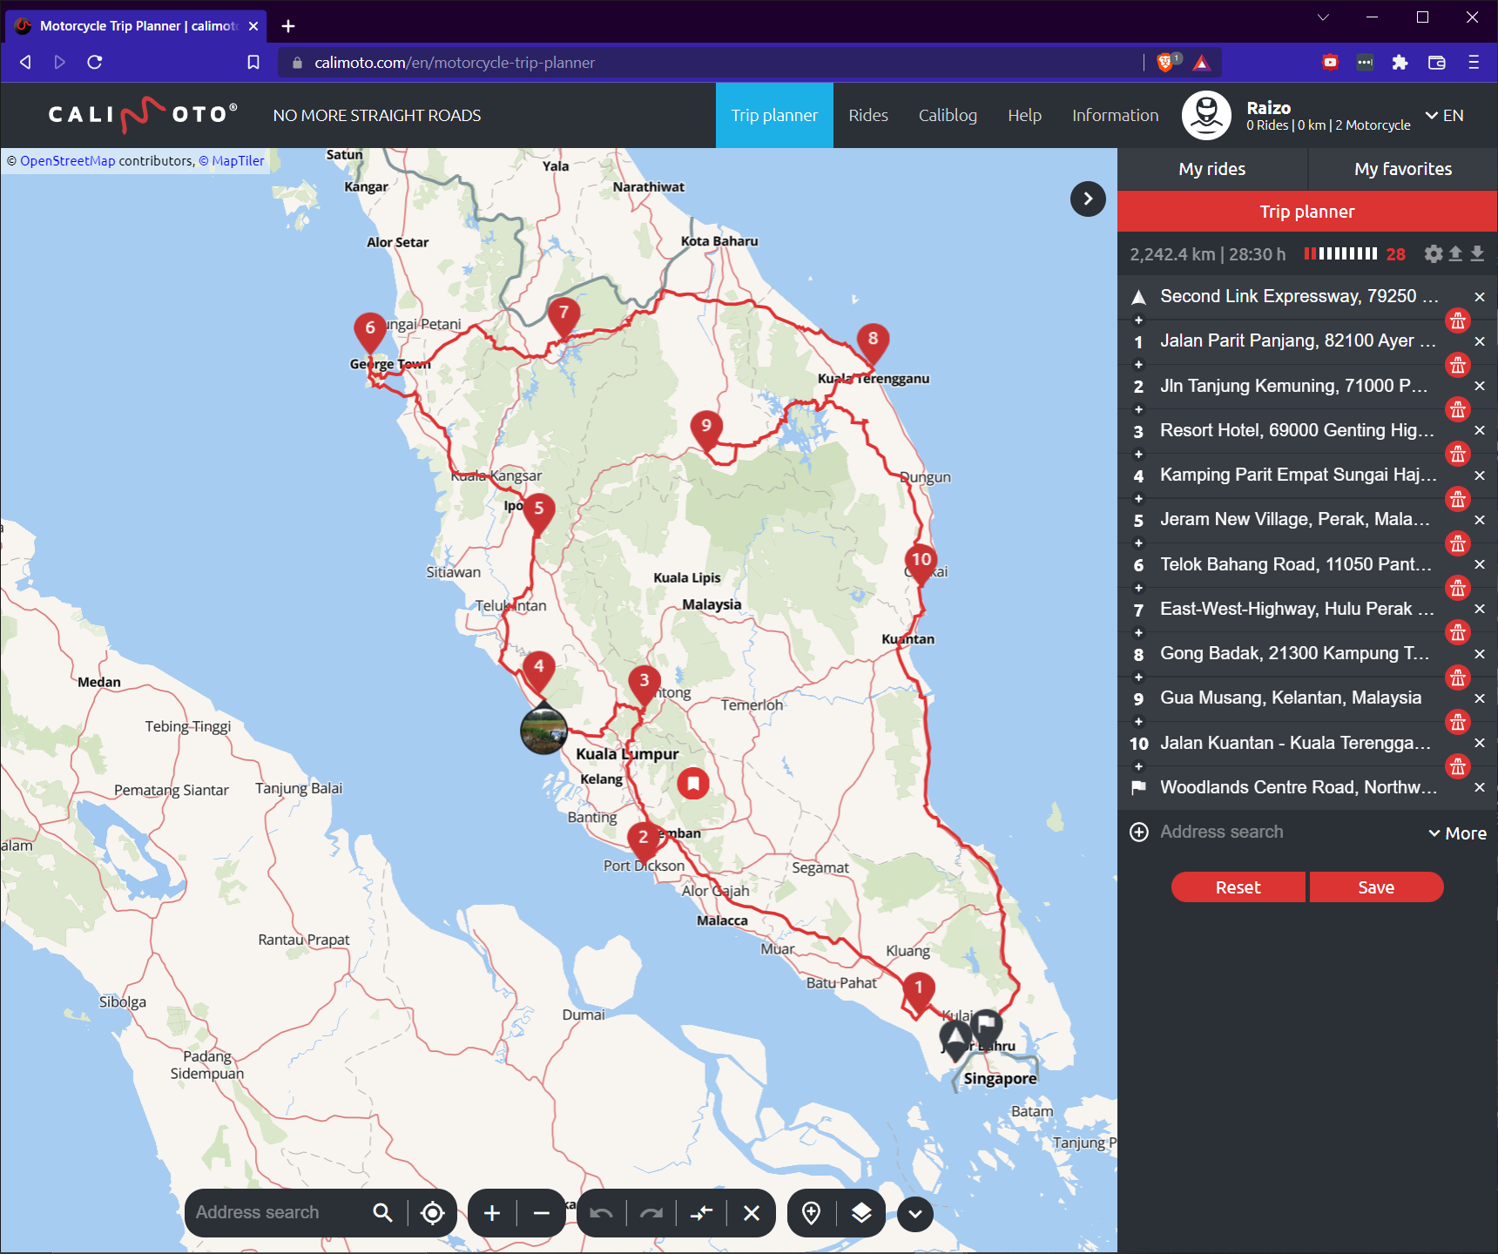This screenshot has width=1498, height=1254.
Task: Expand the More options dropdown
Action: point(1457,833)
